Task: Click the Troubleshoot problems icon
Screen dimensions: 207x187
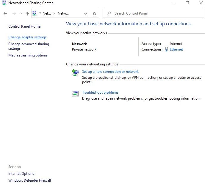Action: click(75, 94)
